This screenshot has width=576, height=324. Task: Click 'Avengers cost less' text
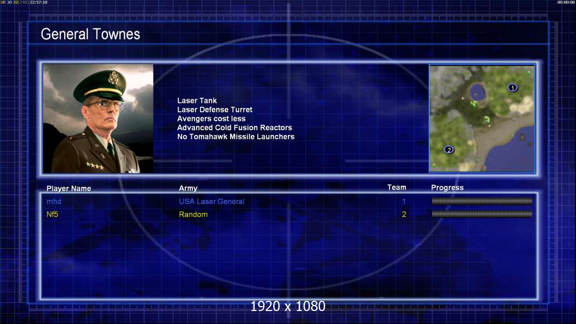[x=211, y=118]
